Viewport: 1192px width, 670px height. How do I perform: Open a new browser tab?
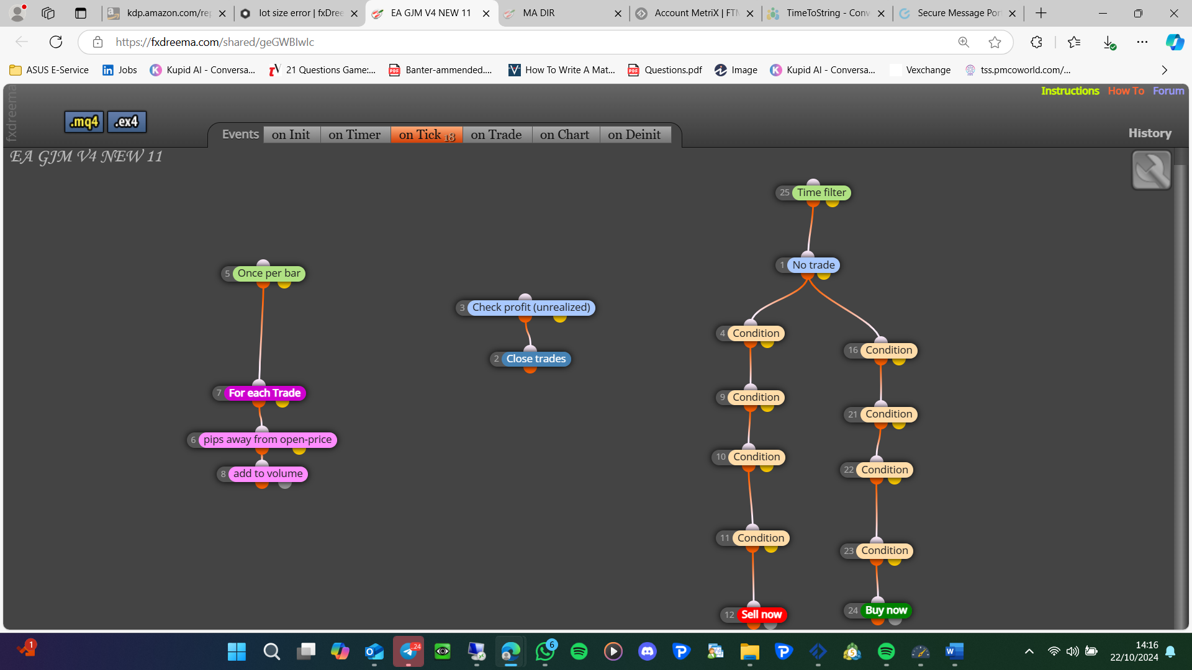pyautogui.click(x=1041, y=13)
